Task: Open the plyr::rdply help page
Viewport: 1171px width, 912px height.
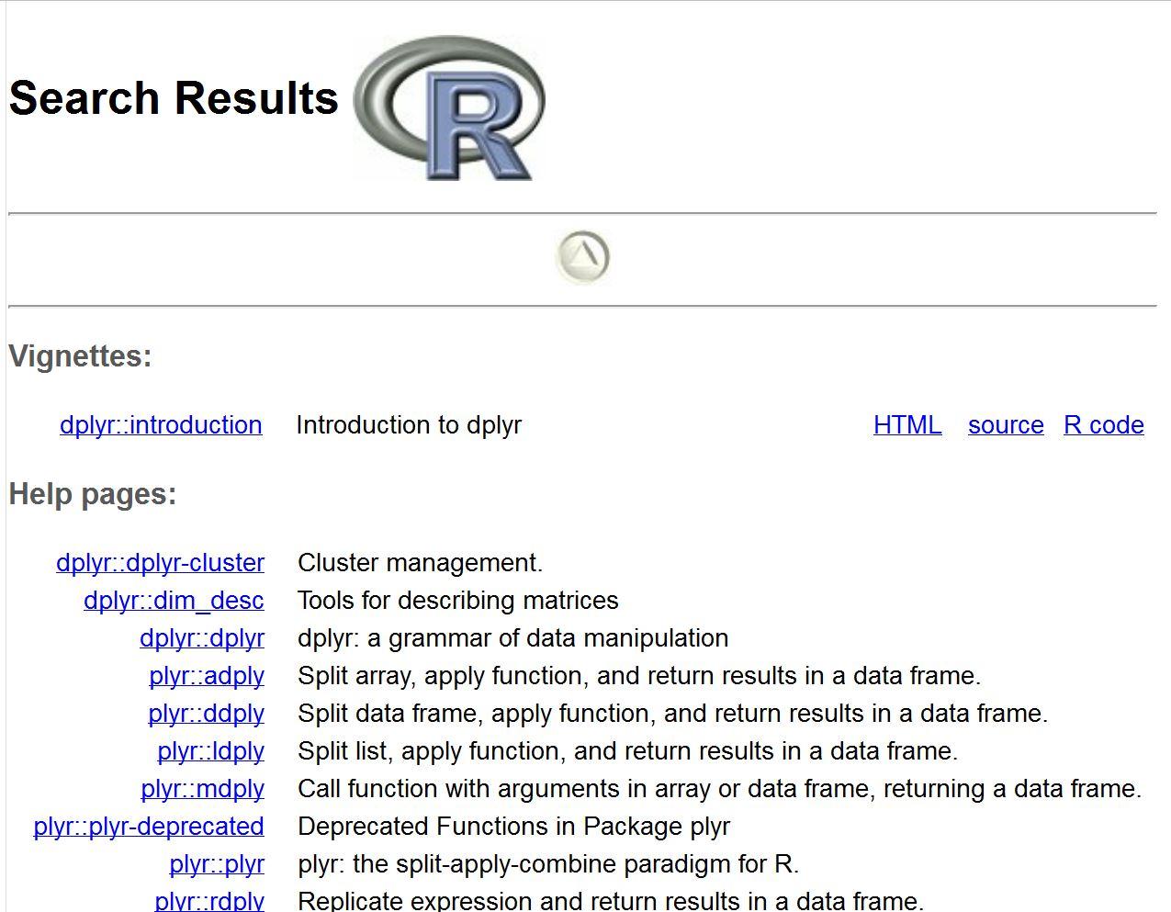Action: [x=209, y=900]
